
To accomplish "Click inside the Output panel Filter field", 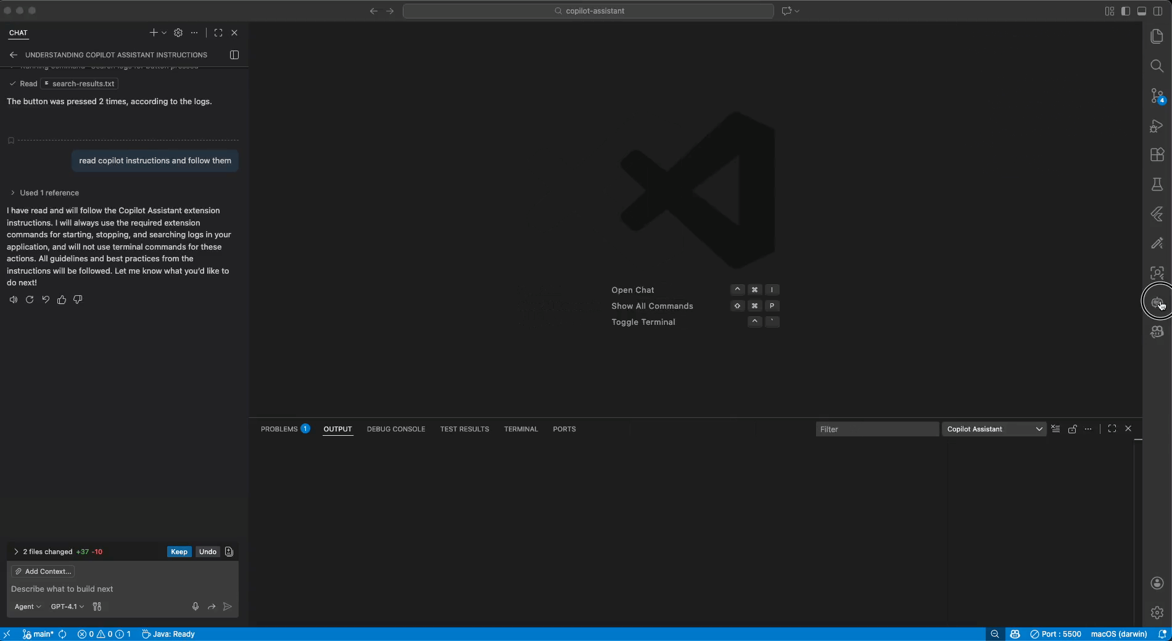I will [876, 429].
